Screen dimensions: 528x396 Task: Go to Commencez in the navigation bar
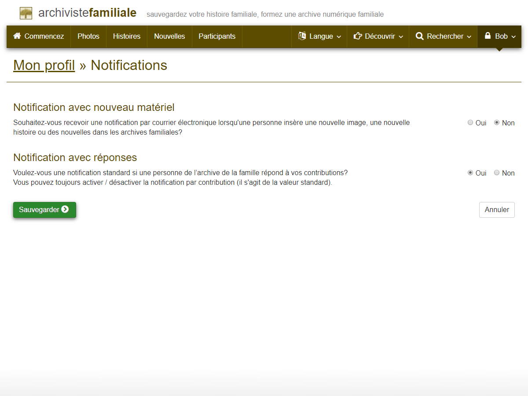(x=39, y=37)
